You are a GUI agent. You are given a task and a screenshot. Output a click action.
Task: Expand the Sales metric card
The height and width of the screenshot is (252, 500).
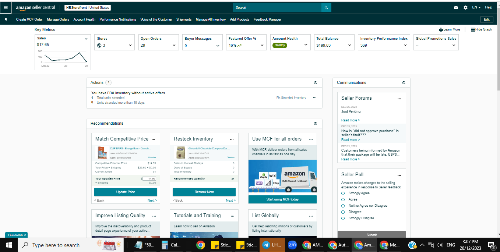coord(86,39)
